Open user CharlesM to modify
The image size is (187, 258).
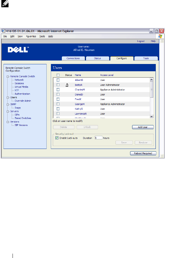(x=80, y=90)
